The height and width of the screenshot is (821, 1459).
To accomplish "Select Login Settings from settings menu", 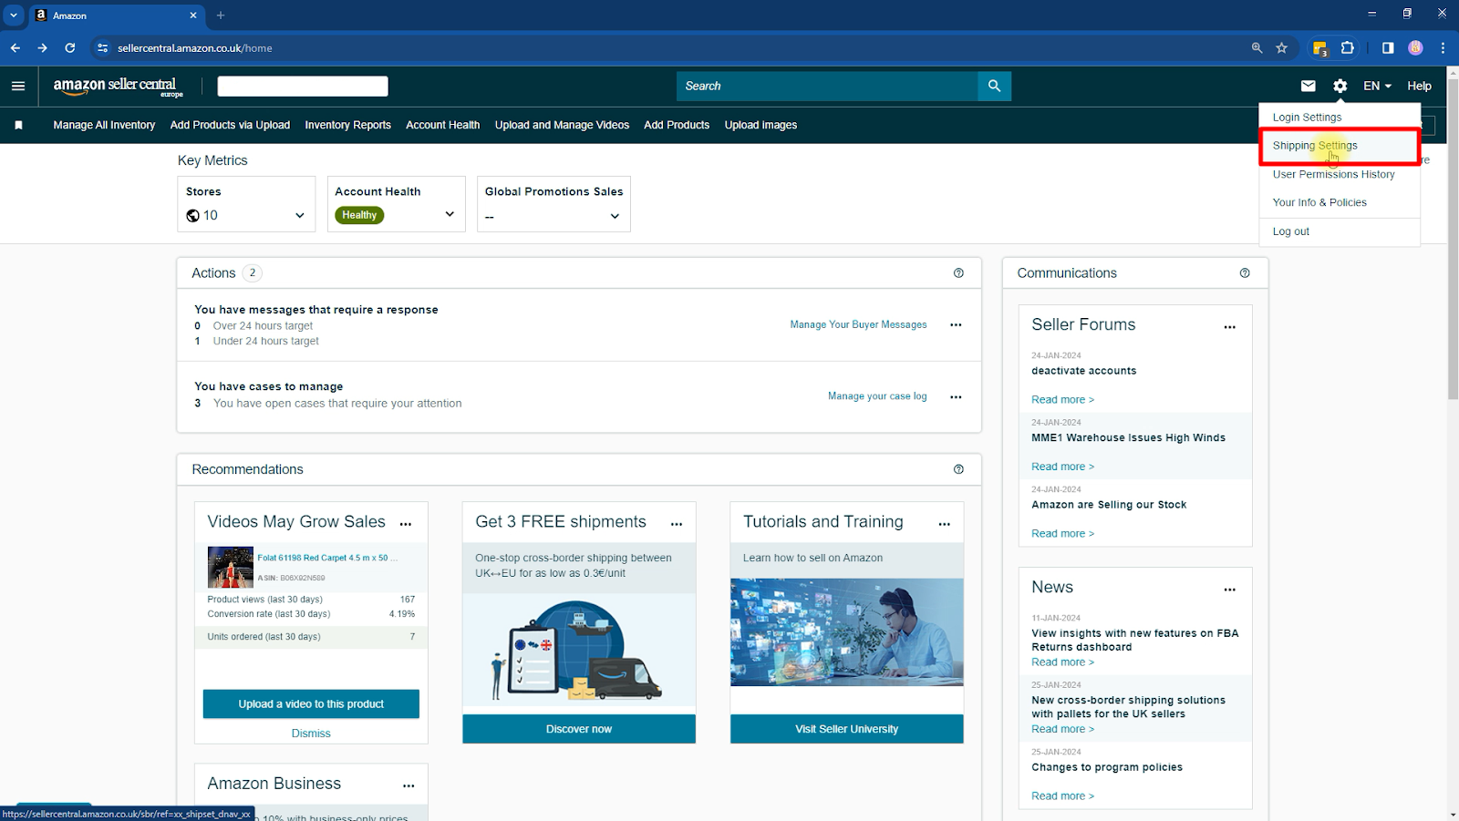I will [1307, 117].
